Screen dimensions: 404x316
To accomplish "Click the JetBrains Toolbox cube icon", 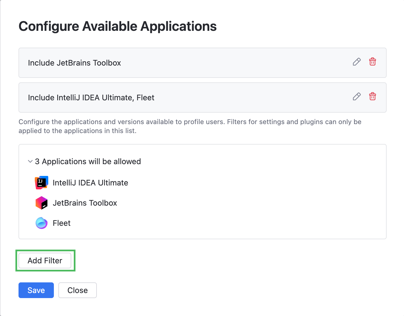I will click(42, 203).
